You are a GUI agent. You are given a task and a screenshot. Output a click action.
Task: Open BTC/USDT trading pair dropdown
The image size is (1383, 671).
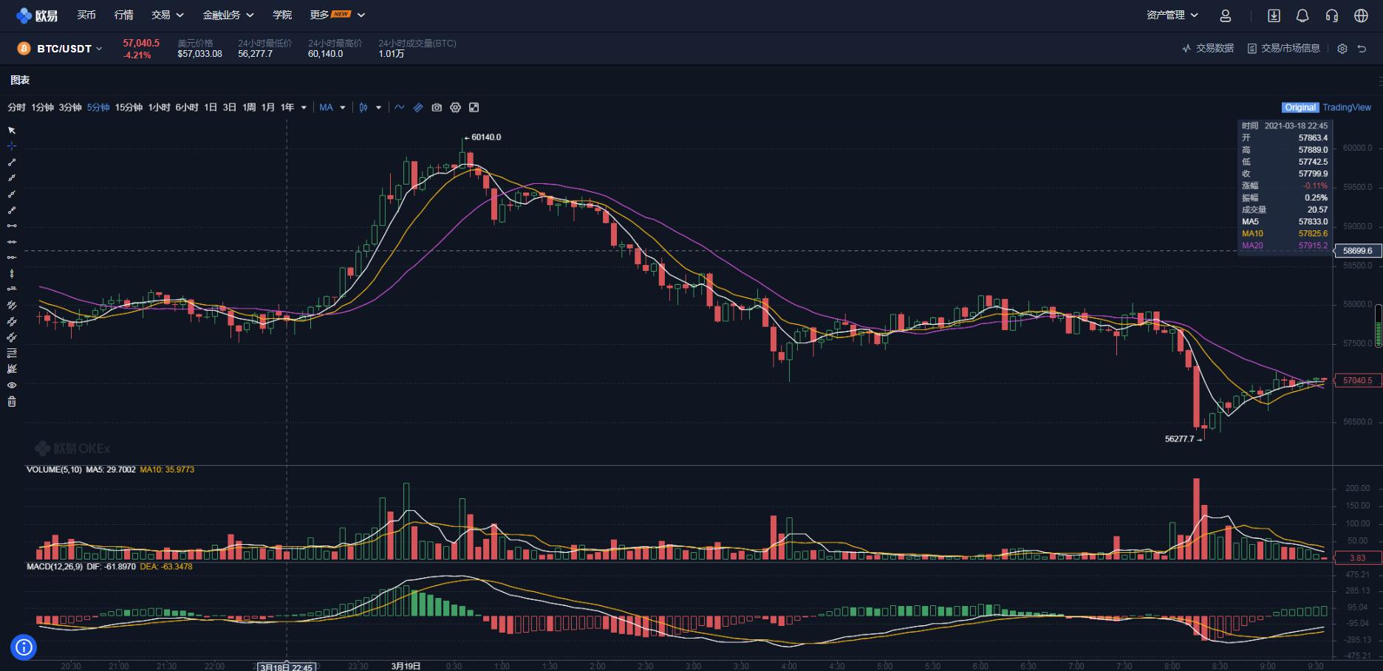tap(69, 49)
